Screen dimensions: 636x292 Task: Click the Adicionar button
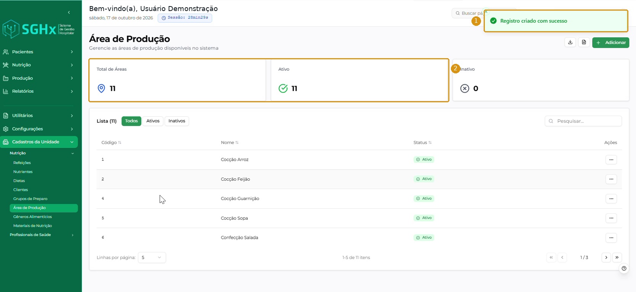[x=610, y=43]
